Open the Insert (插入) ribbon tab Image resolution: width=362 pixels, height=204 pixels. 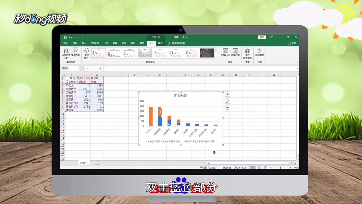point(84,43)
